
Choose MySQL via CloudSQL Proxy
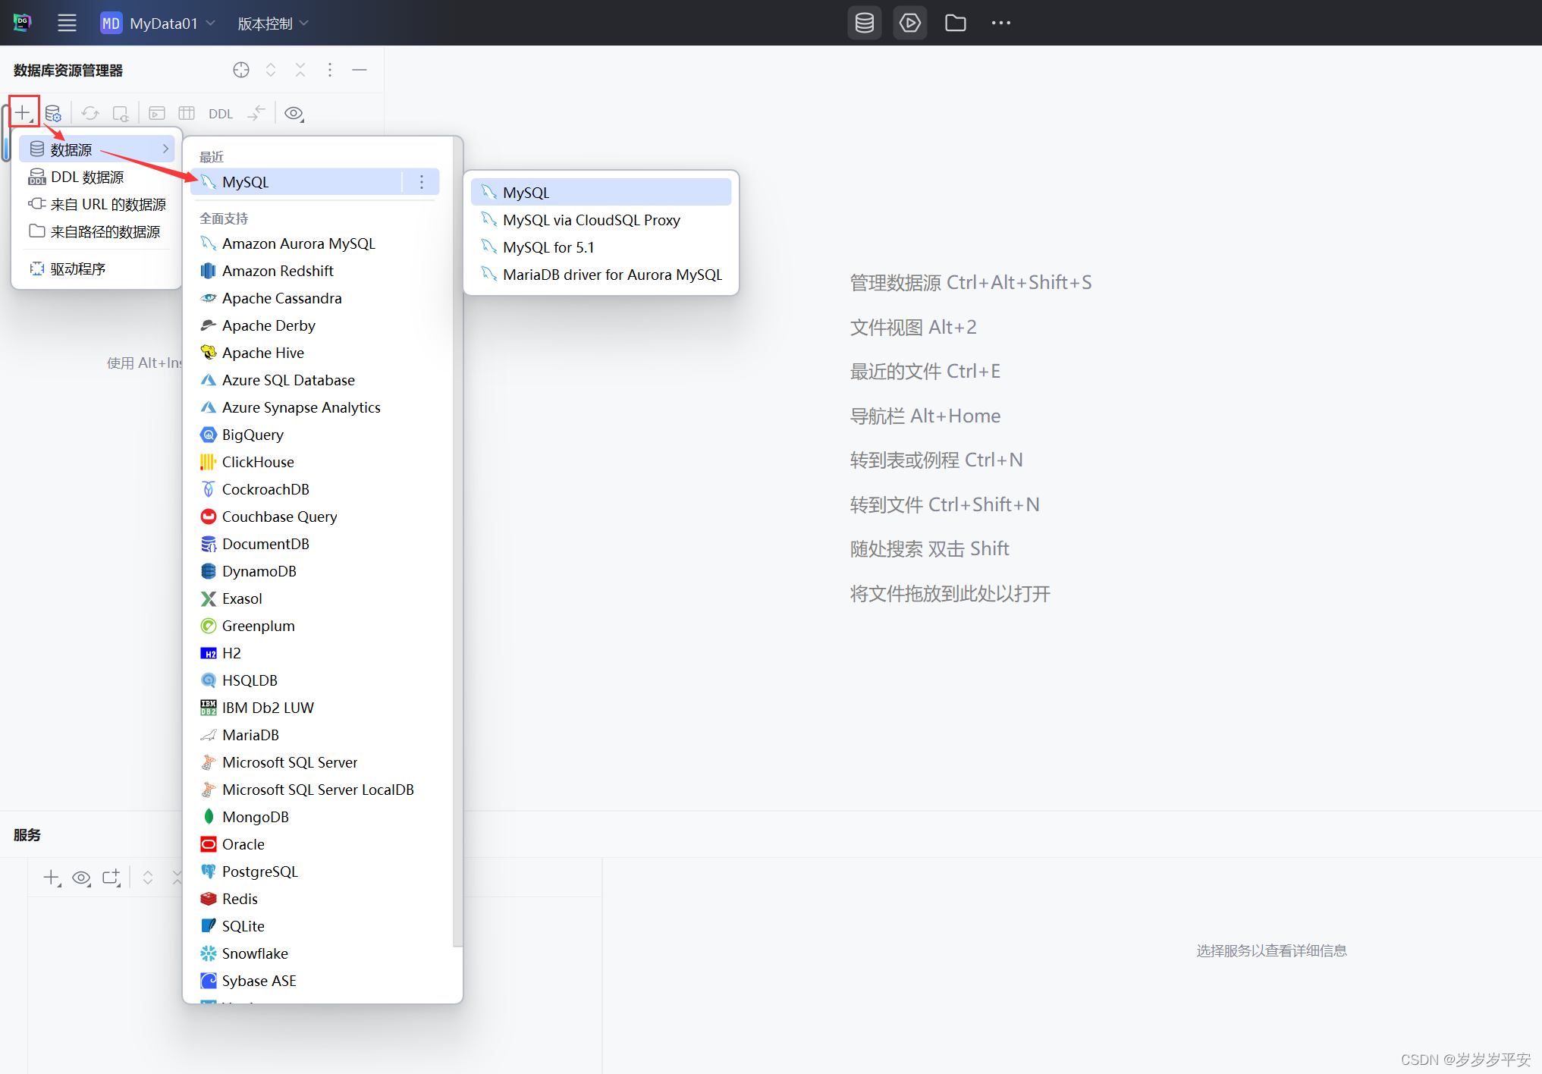point(601,219)
